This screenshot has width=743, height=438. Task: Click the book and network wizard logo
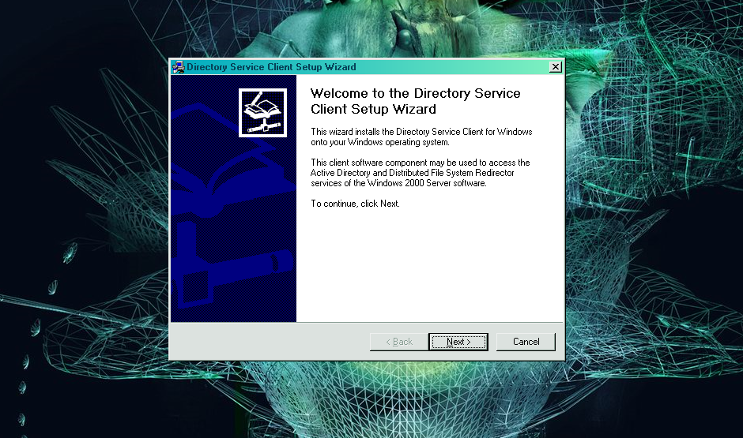point(262,113)
